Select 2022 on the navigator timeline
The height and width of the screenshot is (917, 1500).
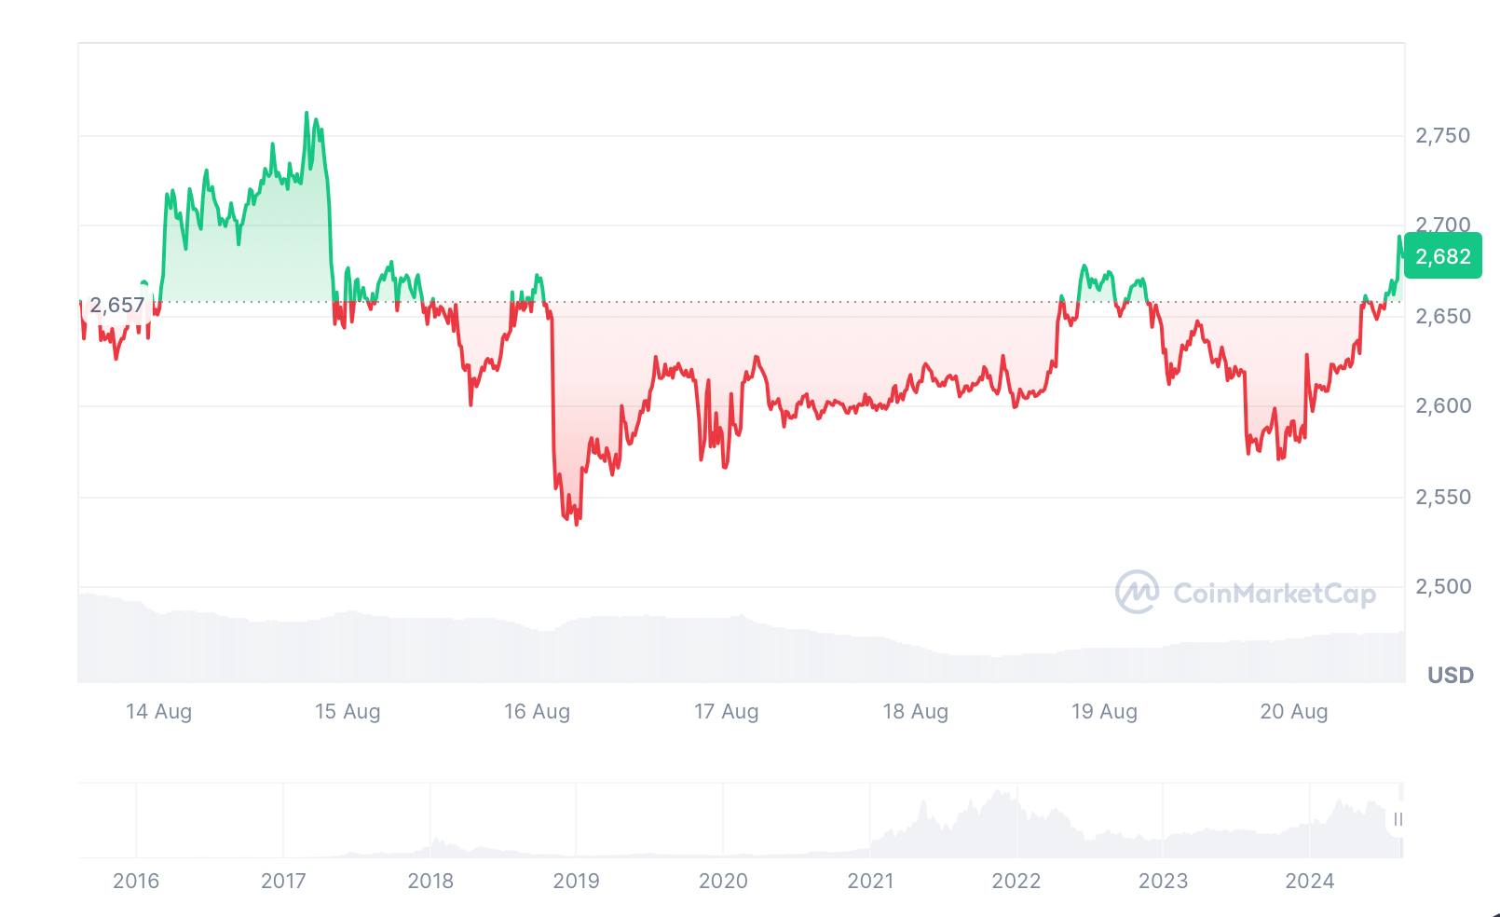[1016, 881]
